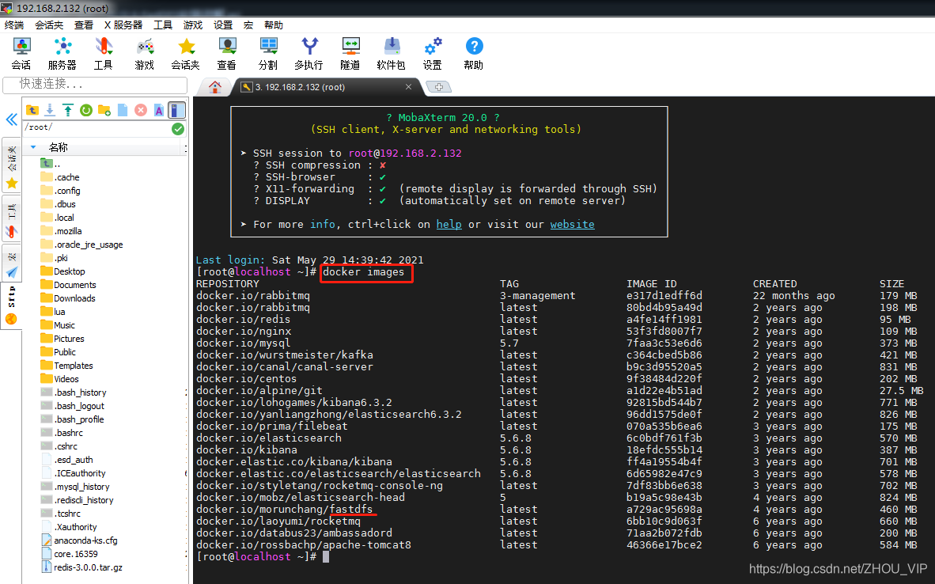The image size is (935, 584).
Task: Create new file in SFTP browser
Action: pos(123,110)
